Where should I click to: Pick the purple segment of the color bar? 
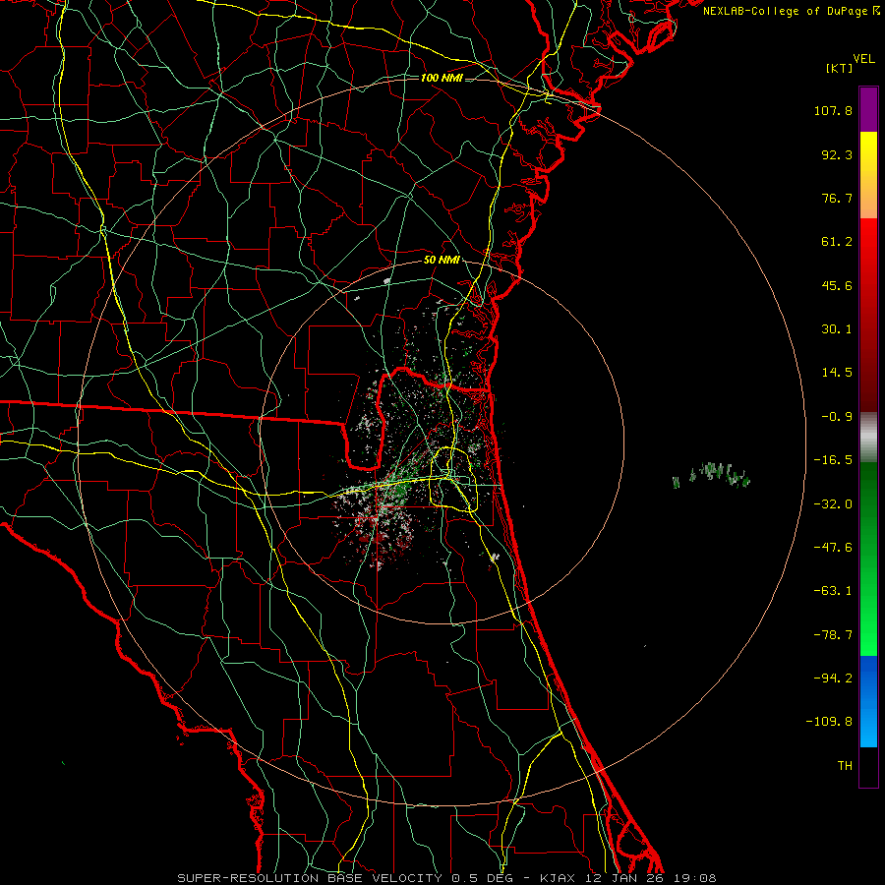[x=868, y=110]
